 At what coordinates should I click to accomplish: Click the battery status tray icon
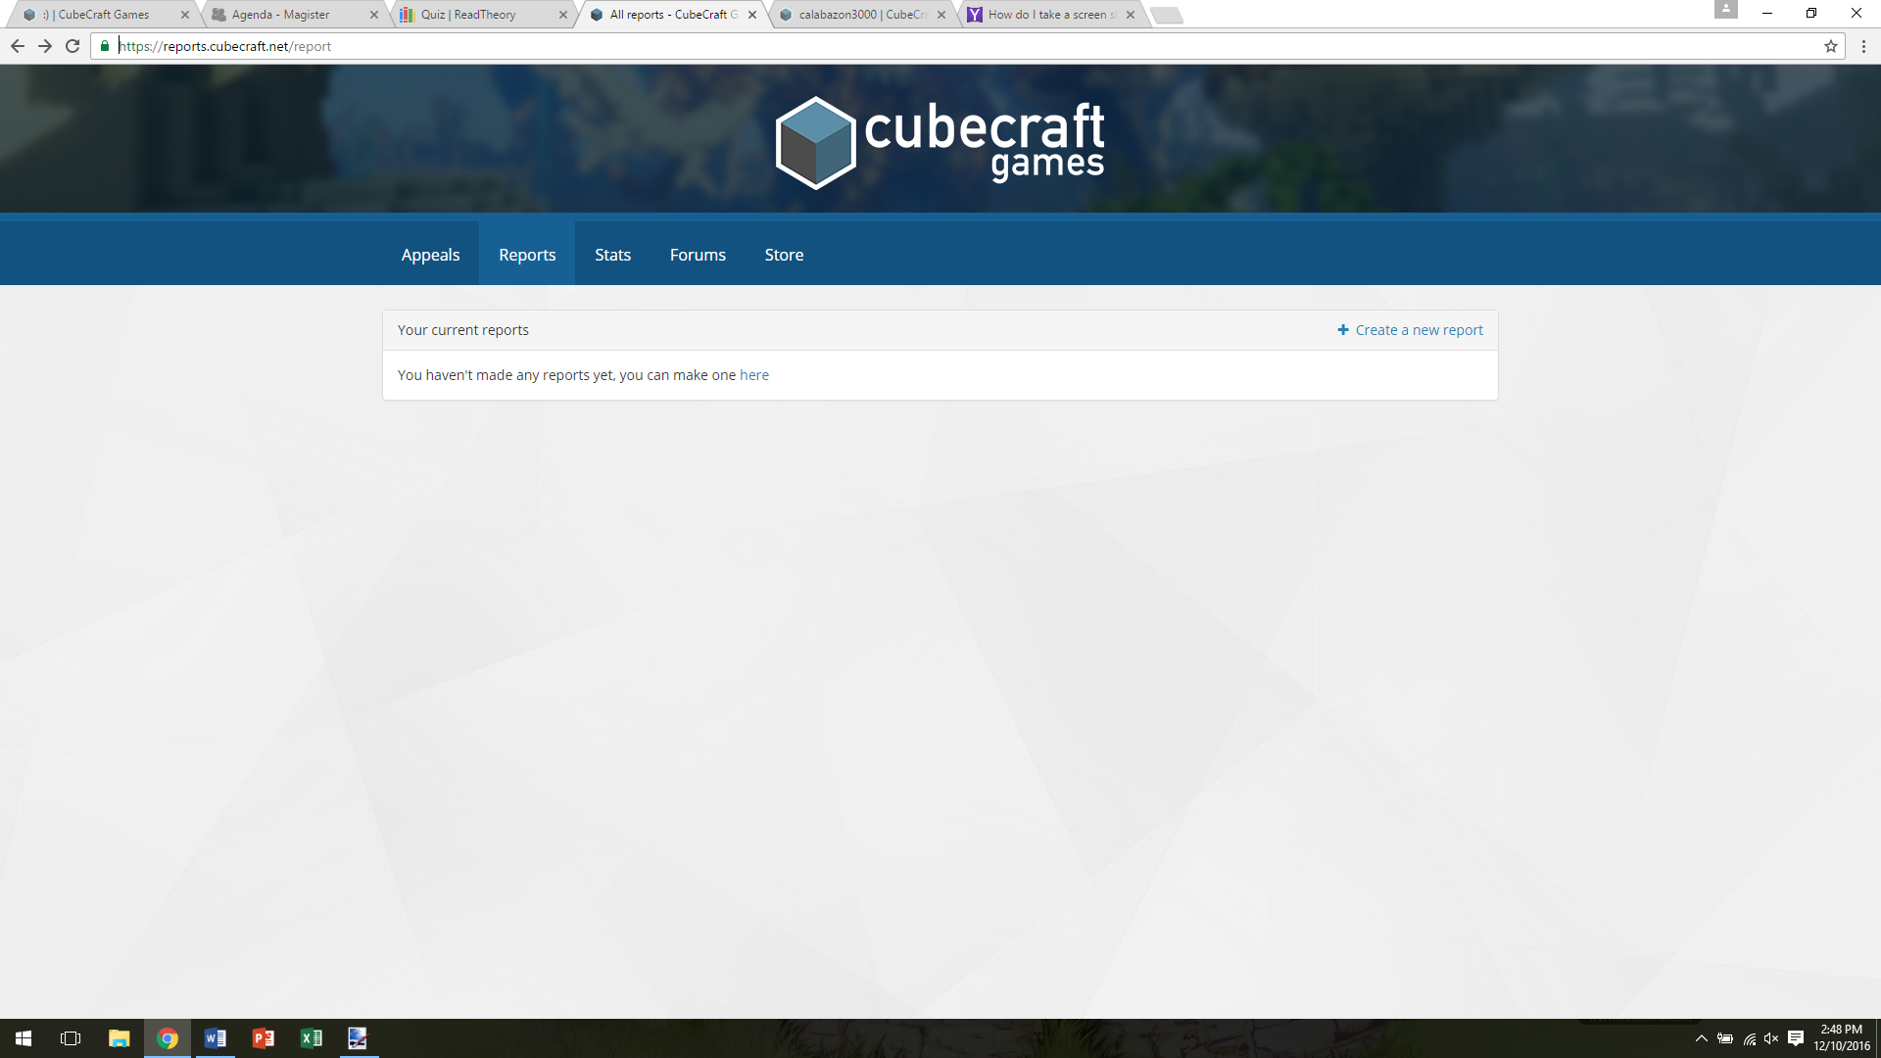click(x=1725, y=1038)
